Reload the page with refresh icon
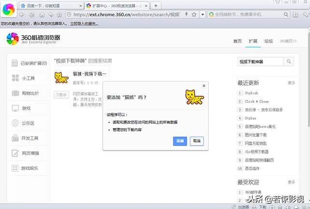This screenshot has height=209, width=310. point(32,15)
